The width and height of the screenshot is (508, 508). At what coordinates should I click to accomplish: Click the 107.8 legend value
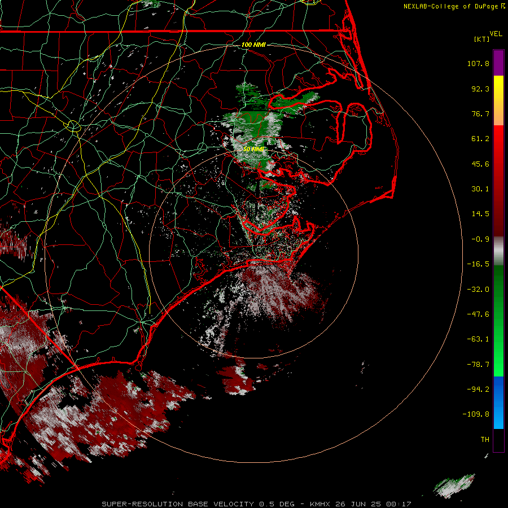[x=478, y=63]
